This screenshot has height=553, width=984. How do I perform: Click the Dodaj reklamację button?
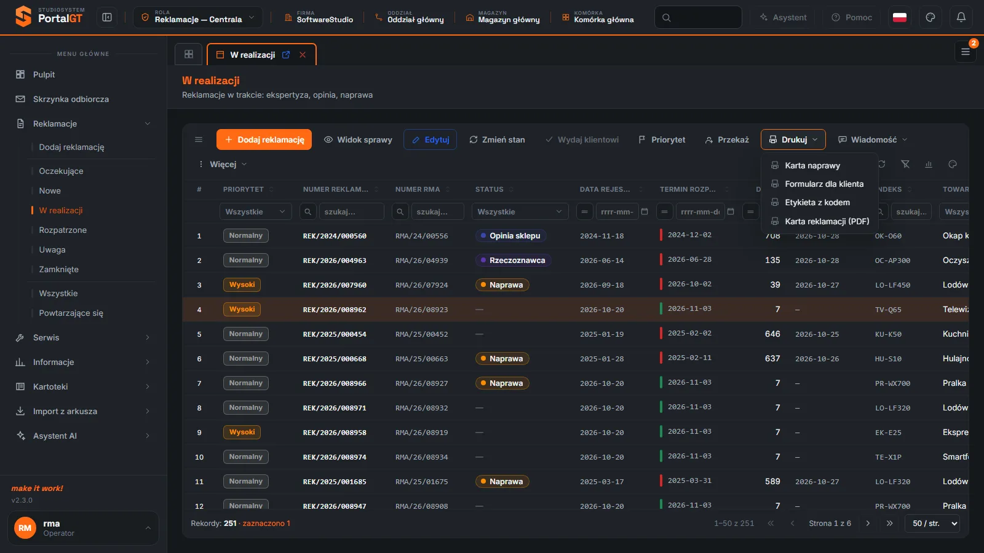[264, 139]
